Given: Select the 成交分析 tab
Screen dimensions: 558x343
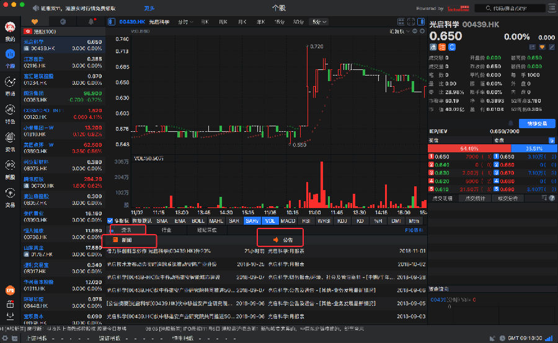Looking at the screenshot, I should click(x=508, y=198).
